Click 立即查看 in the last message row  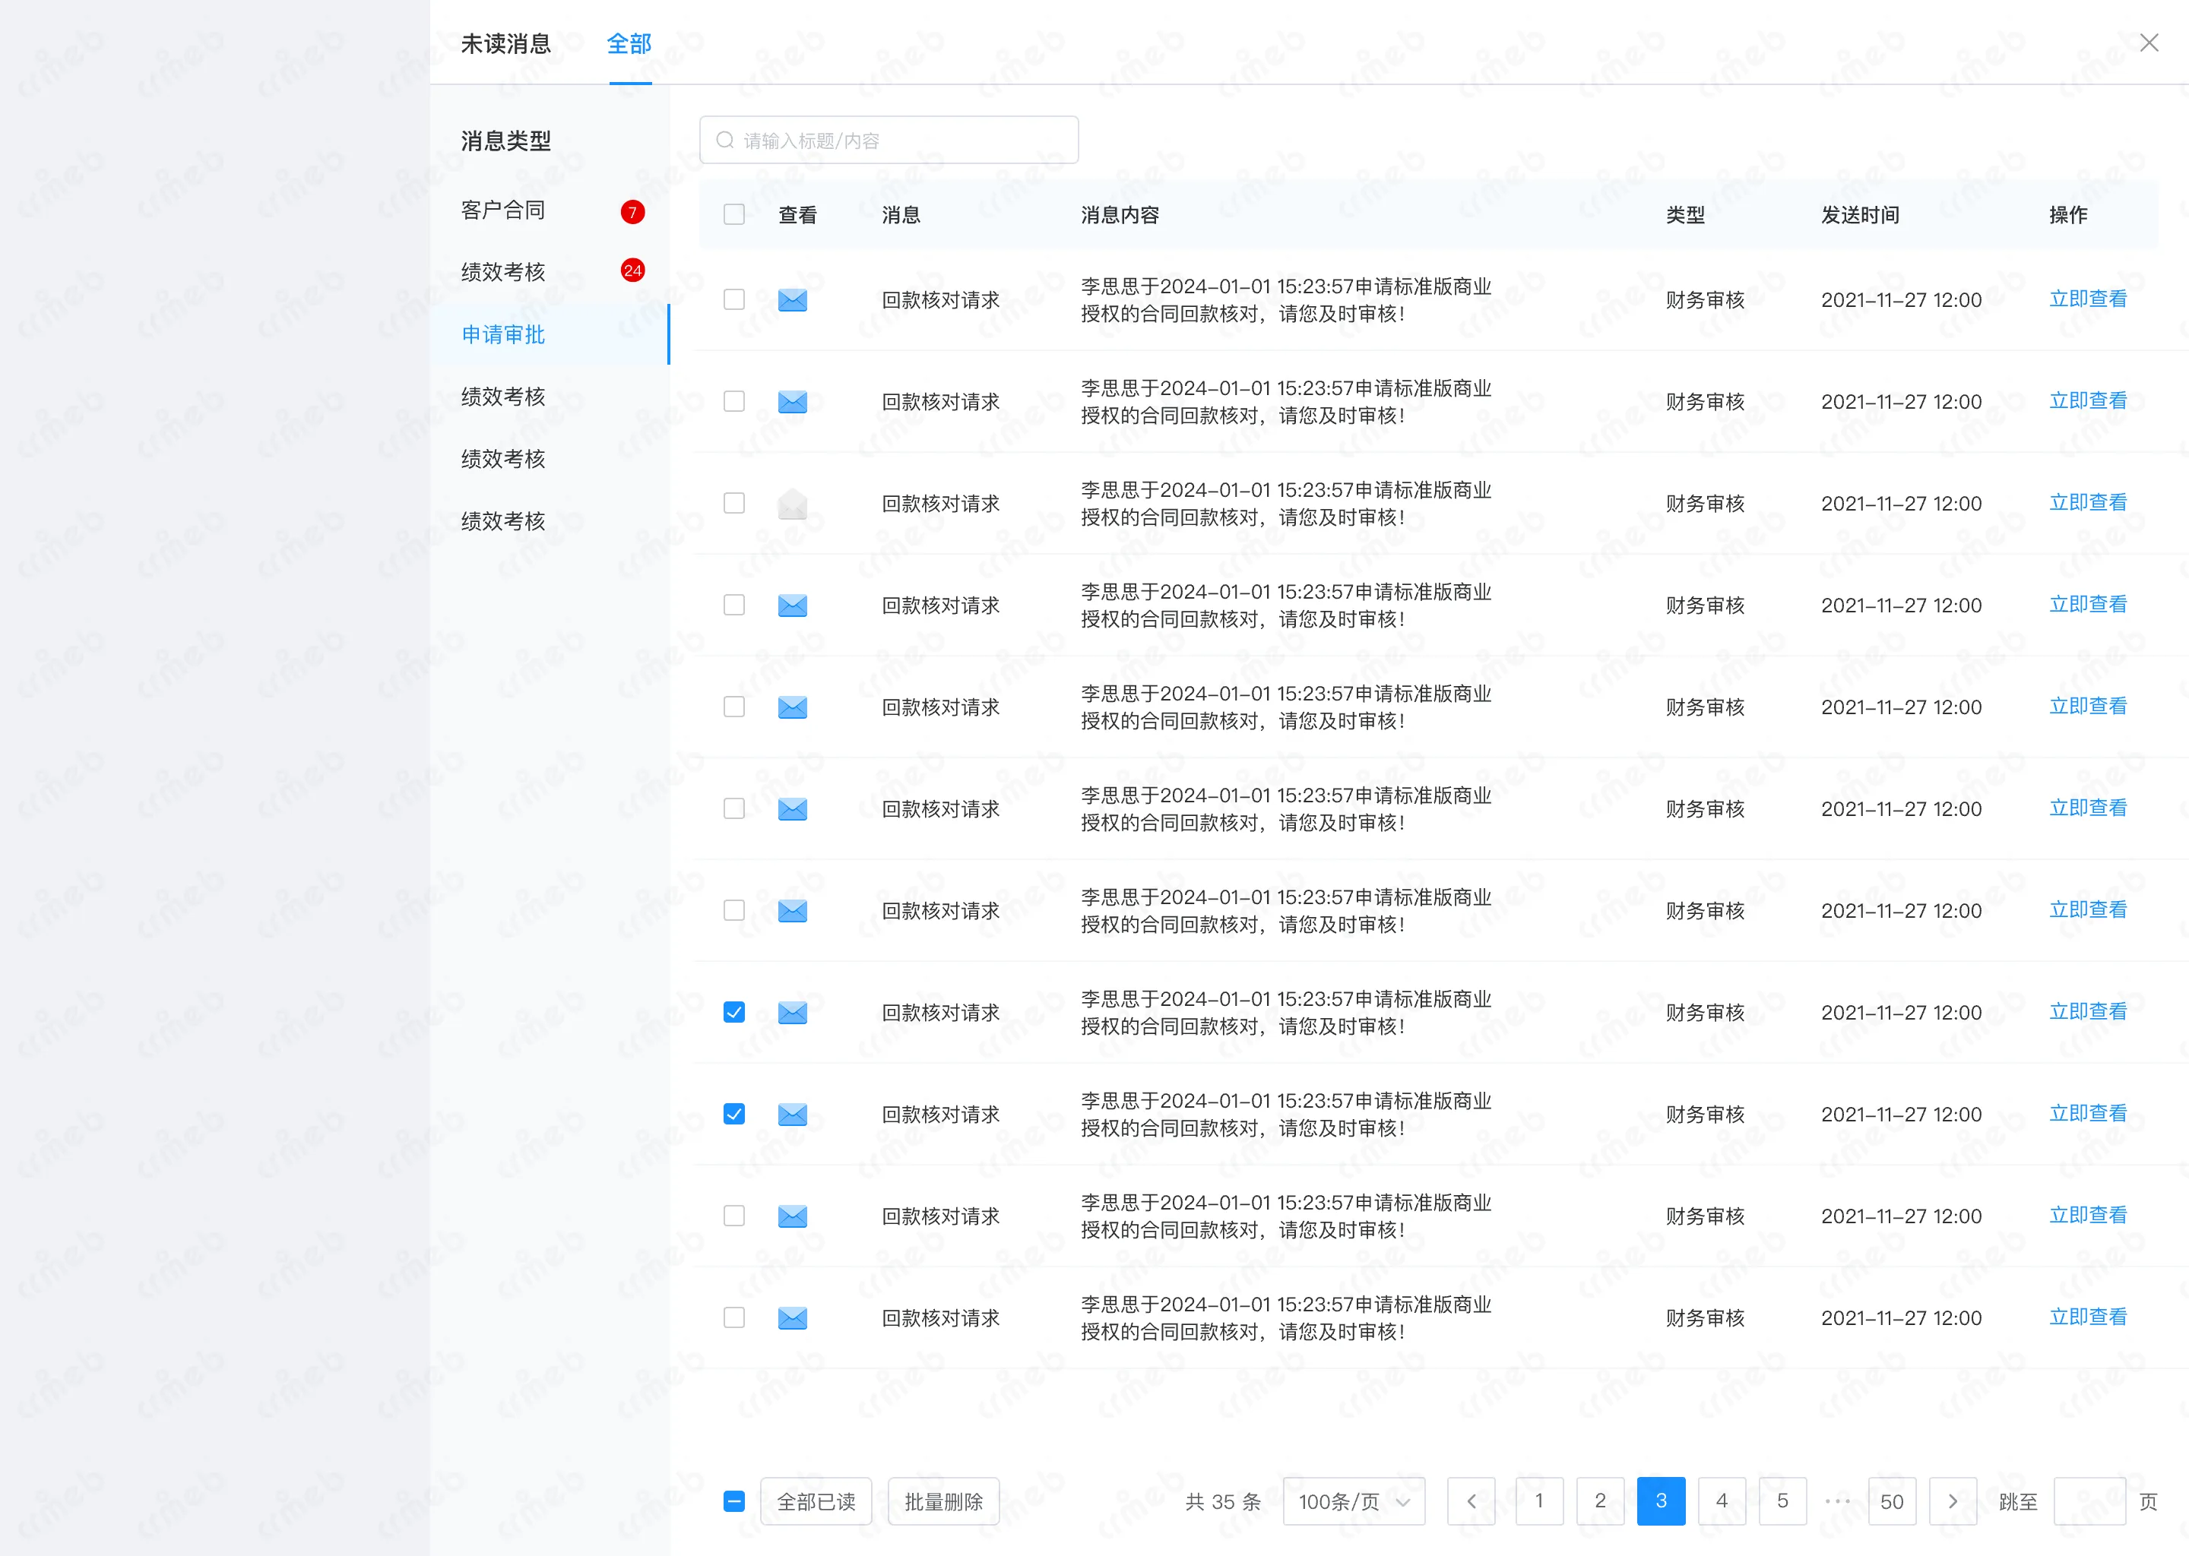click(2087, 1317)
